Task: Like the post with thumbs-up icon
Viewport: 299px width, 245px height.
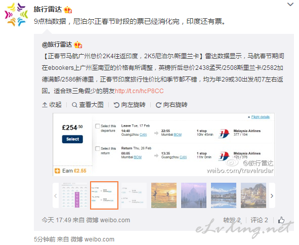Action: tap(281, 220)
